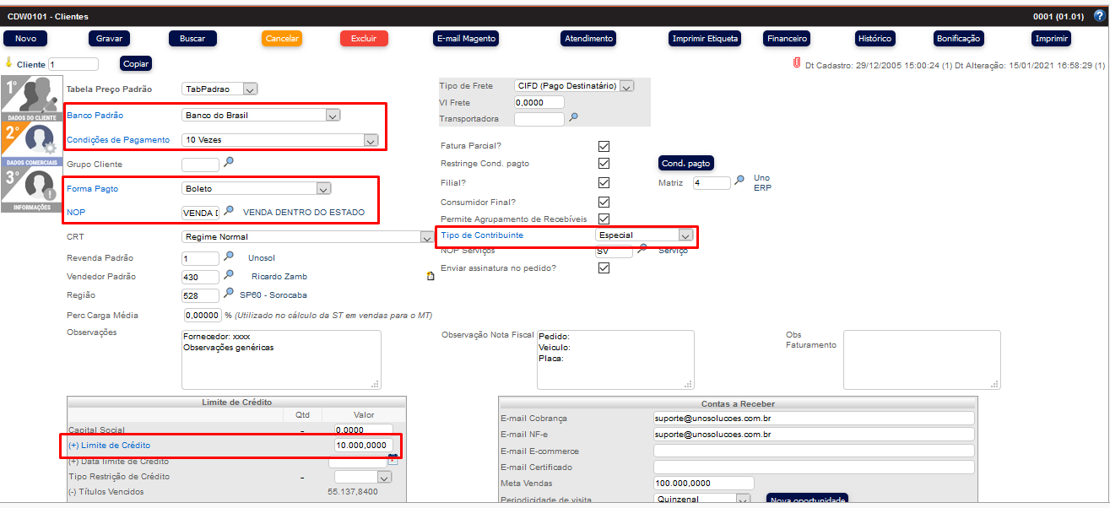
Task: Click the note icon beside Ricardo Zamb
Action: click(x=430, y=276)
